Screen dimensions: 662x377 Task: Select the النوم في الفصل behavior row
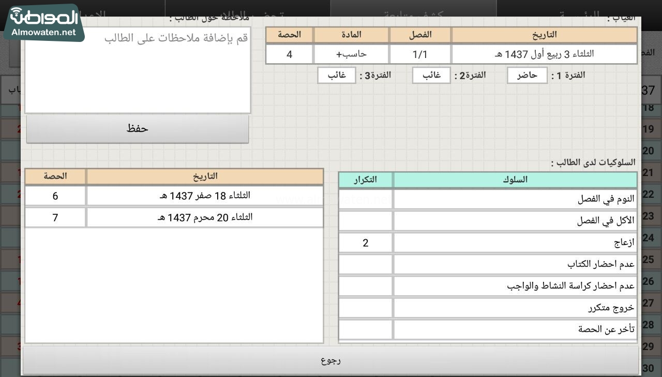coord(515,199)
